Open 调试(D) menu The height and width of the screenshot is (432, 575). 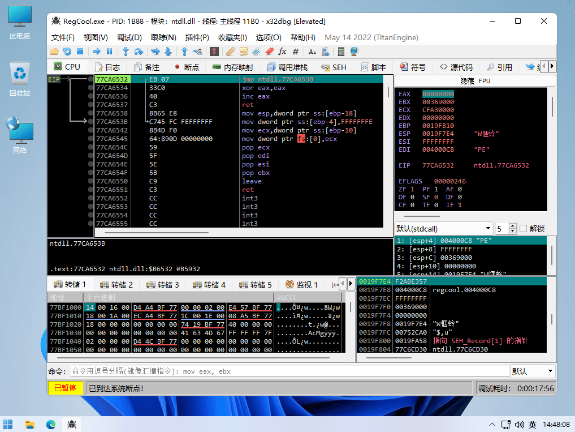(129, 37)
